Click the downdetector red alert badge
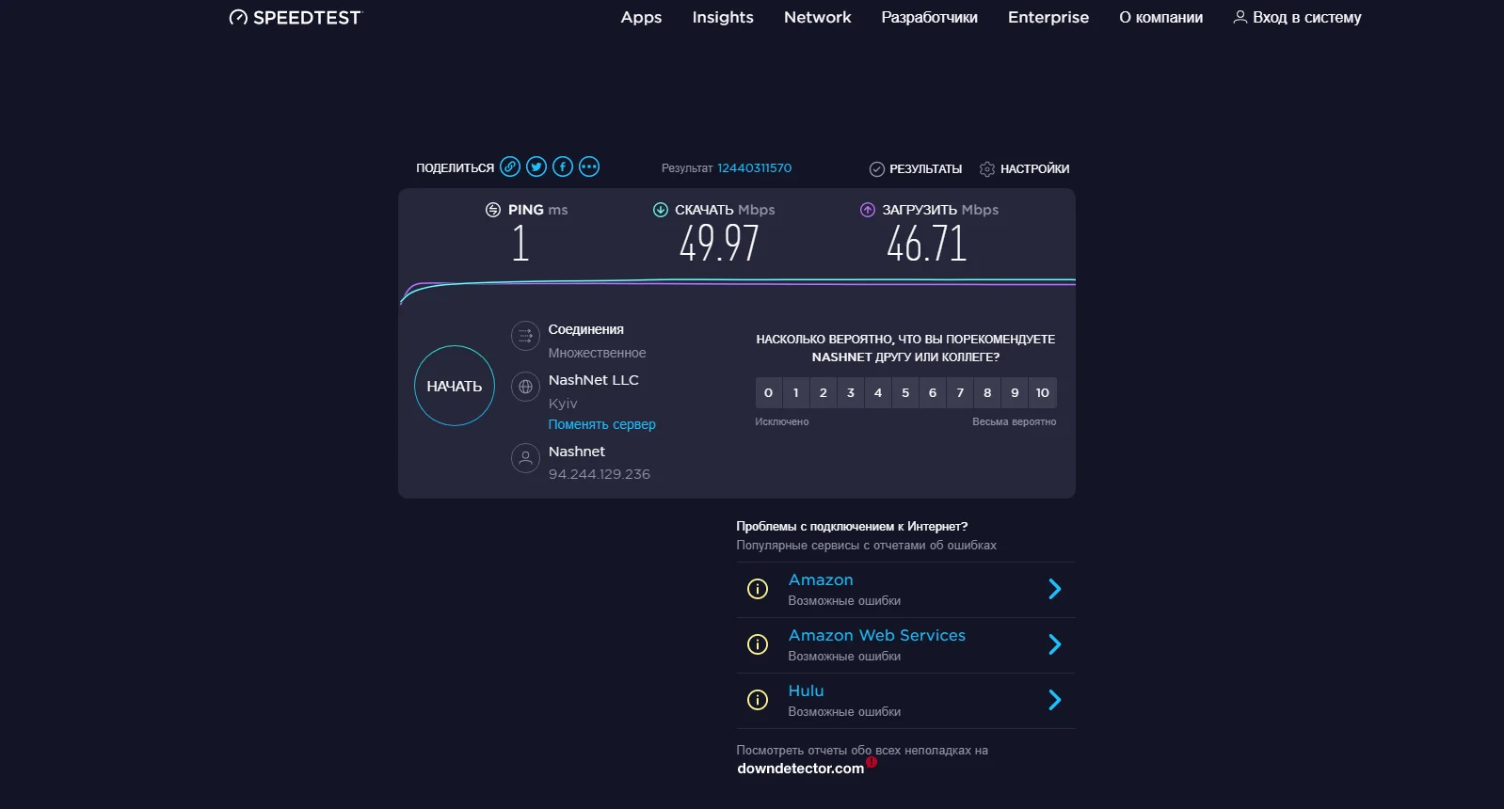1504x809 pixels. click(x=872, y=762)
